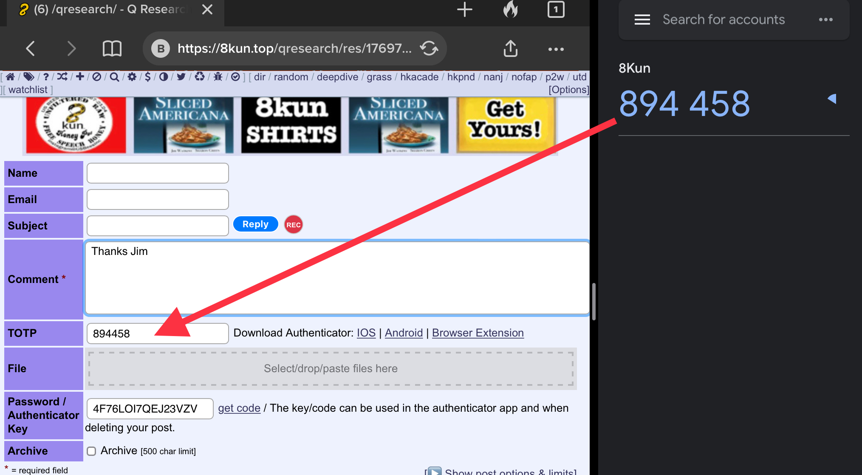Screen dimensions: 862x475
Task: Open the tags icon in board nav
Action: click(x=28, y=77)
